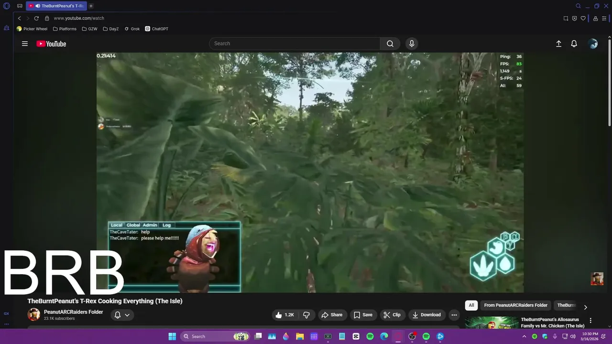Click the browser snapshot icon in toolbar
This screenshot has height=344, width=612.
[x=566, y=18]
